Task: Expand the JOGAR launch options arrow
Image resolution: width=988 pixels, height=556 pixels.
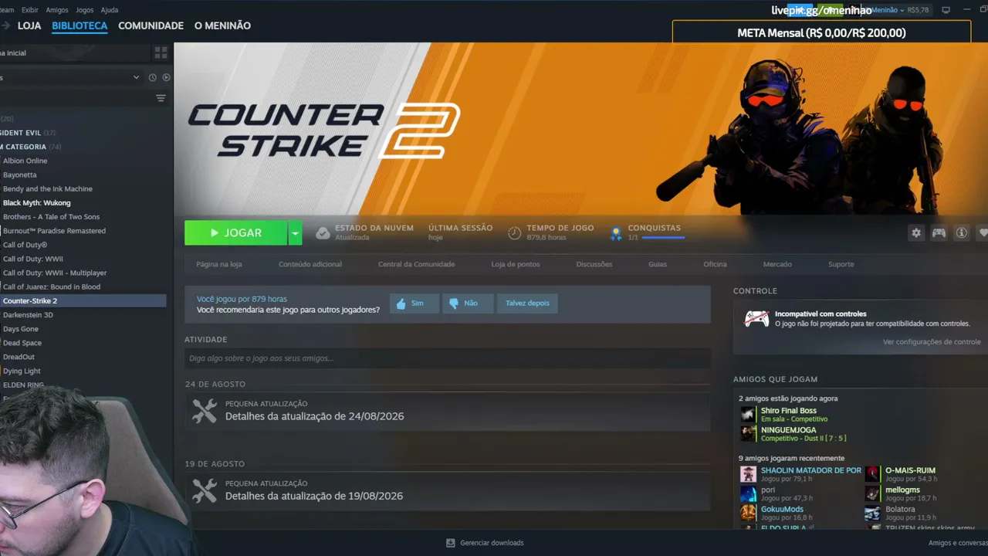Action: pyautogui.click(x=295, y=232)
